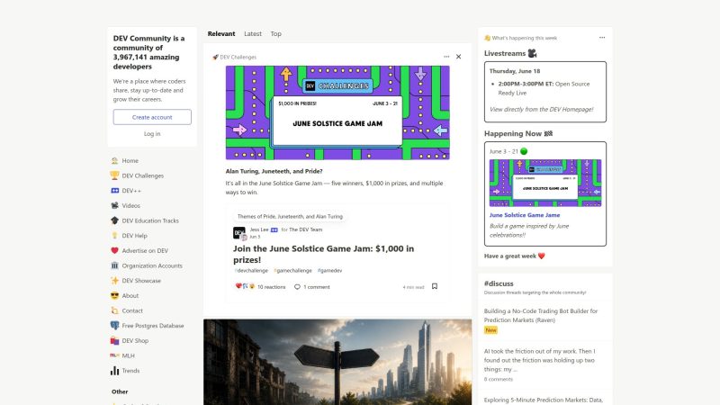The image size is (720, 405).
Task: Click the heart icon for Advertise on DEV
Action: (115, 250)
